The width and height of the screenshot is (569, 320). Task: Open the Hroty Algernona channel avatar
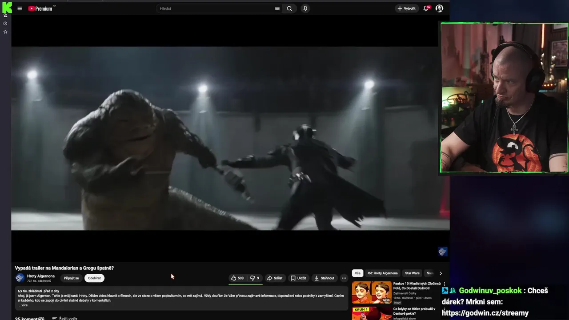pos(20,278)
